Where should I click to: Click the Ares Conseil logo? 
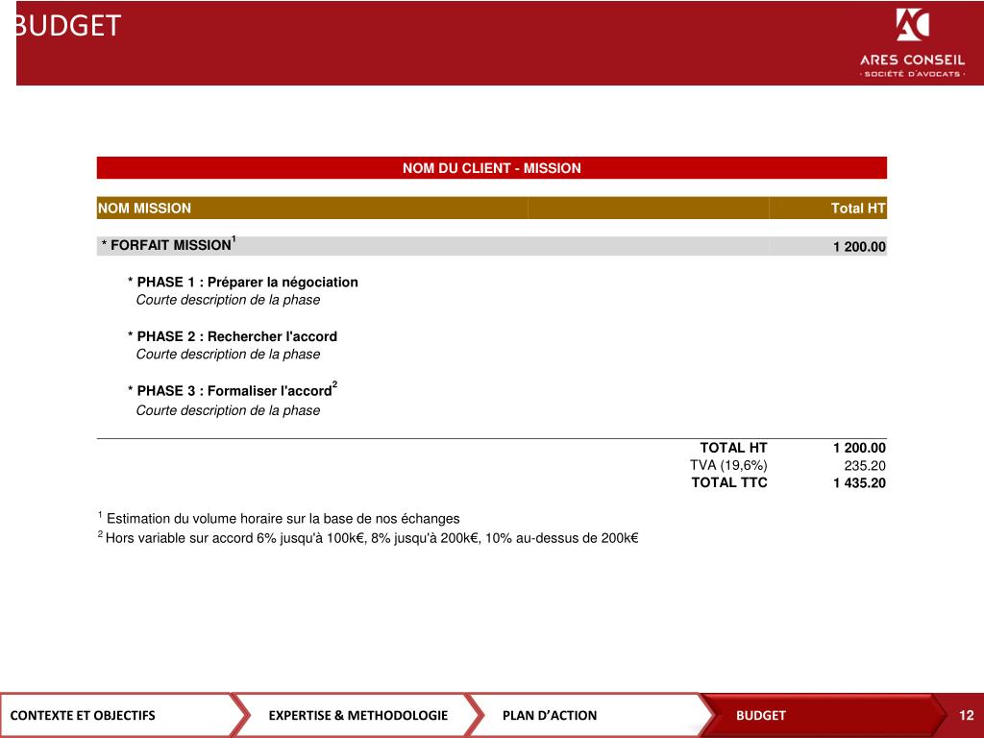pyautogui.click(x=912, y=42)
